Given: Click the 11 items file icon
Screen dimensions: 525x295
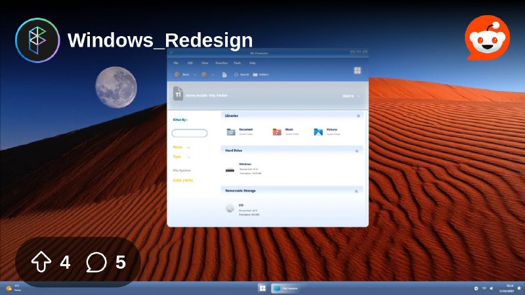Looking at the screenshot, I should (178, 93).
